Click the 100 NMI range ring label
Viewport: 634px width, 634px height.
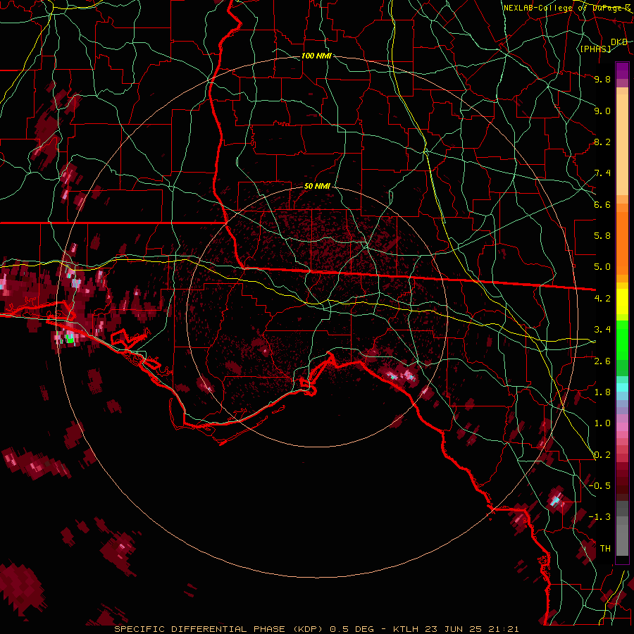pos(316,56)
